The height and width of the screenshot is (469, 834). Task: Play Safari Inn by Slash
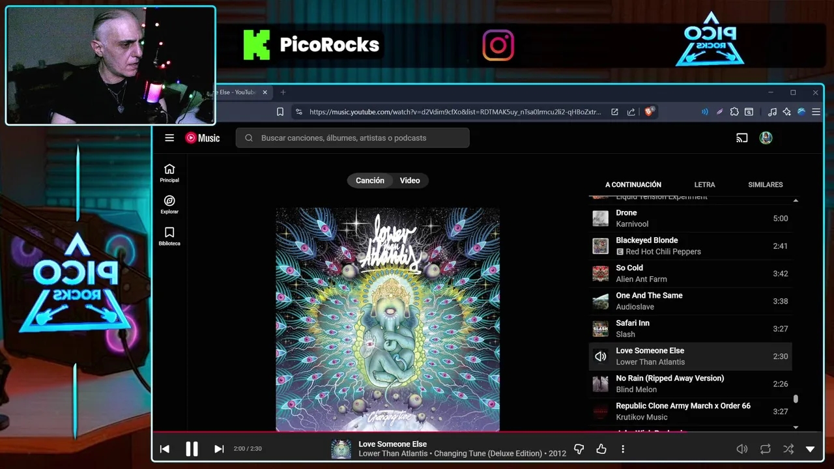[x=691, y=328]
